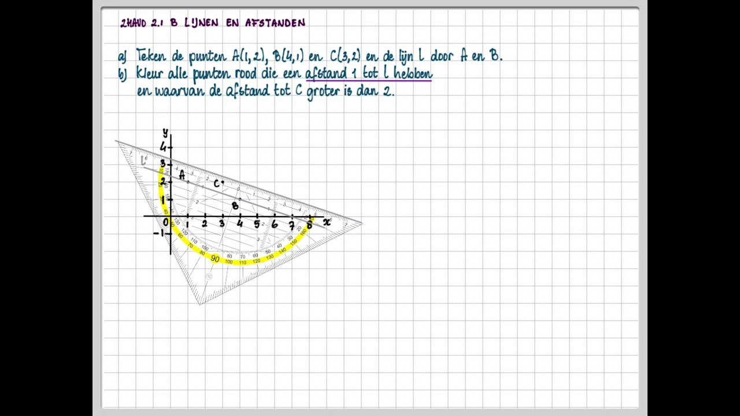Viewport: 740px width, 416px height.
Task: Click the word "Kleur" starting question b
Action: (x=151, y=73)
